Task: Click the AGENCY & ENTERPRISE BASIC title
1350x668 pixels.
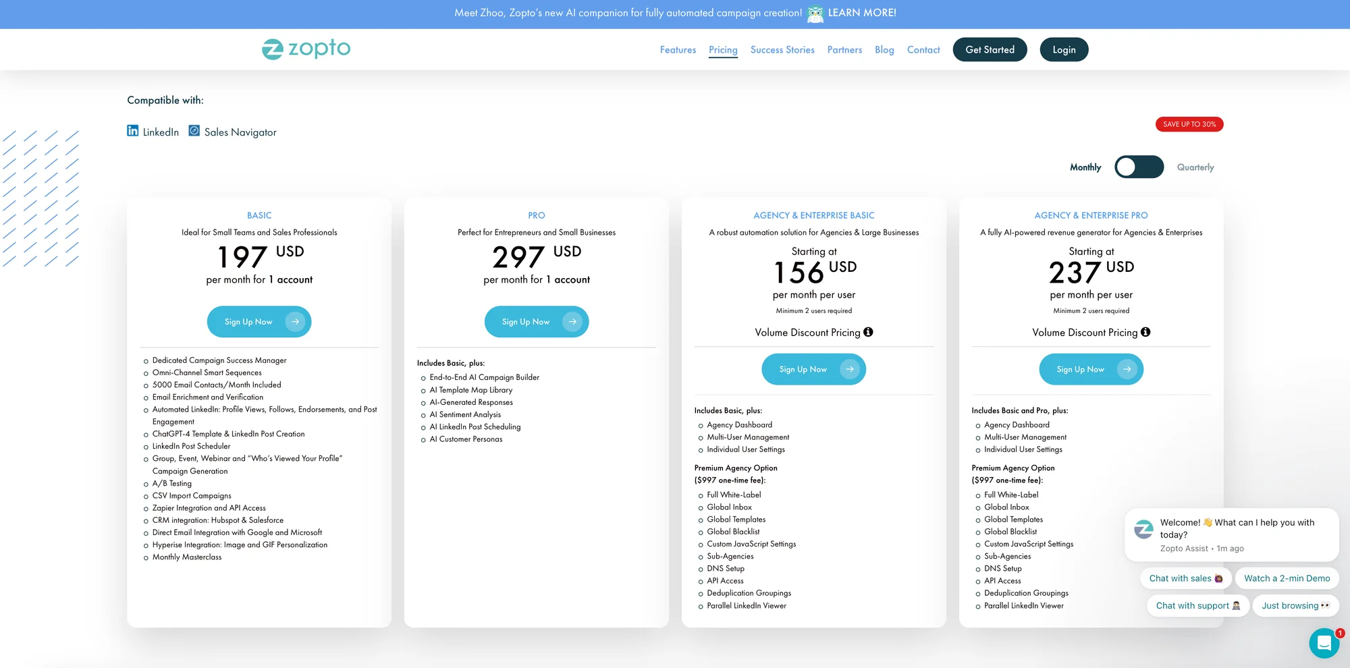Action: tap(814, 215)
